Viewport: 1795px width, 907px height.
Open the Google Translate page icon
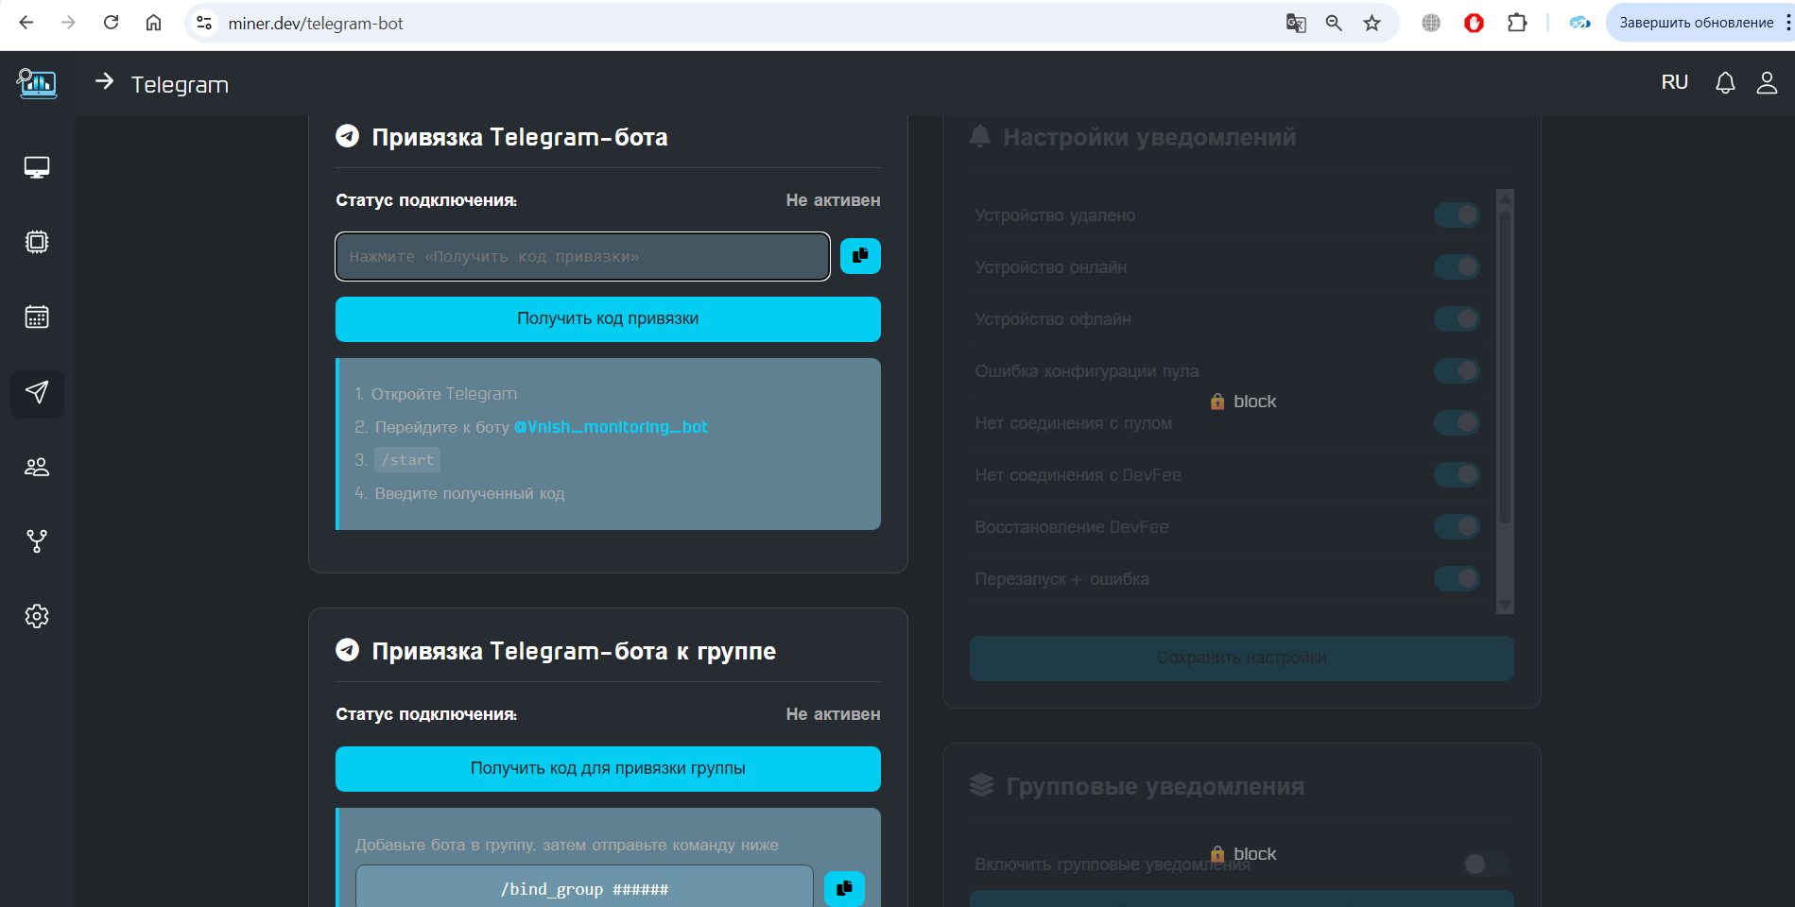(1296, 23)
